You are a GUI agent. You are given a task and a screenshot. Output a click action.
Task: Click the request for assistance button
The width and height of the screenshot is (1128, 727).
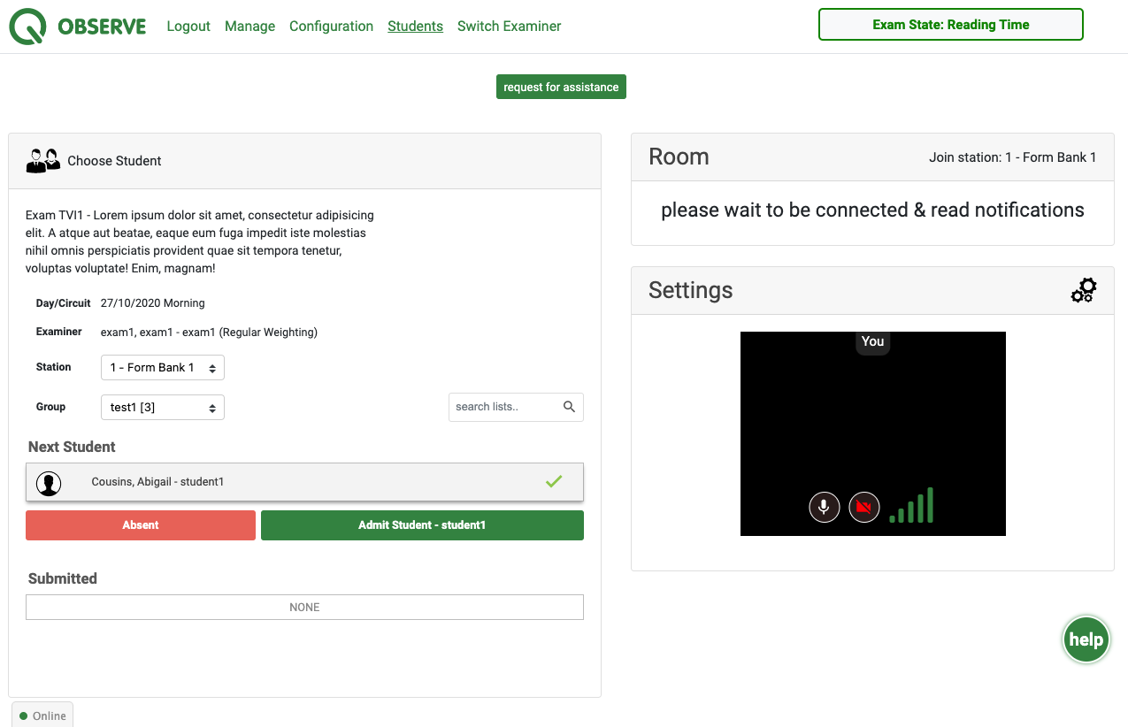[x=561, y=87]
